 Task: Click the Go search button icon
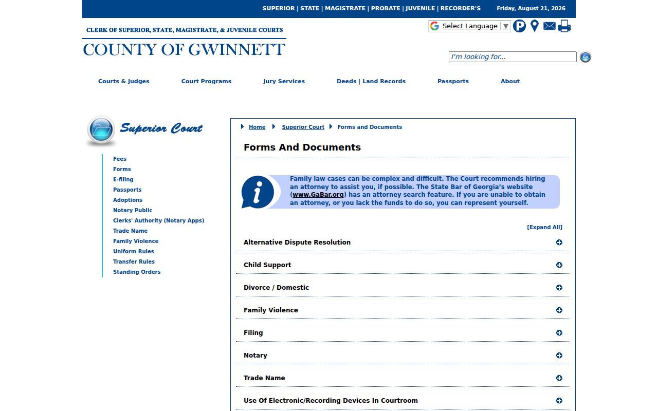(x=585, y=57)
